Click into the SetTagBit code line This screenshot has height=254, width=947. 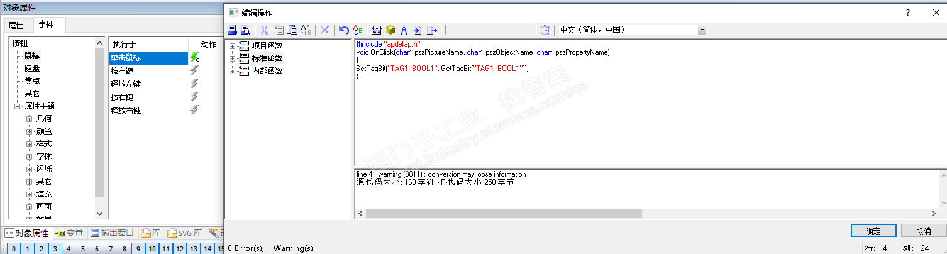(443, 69)
